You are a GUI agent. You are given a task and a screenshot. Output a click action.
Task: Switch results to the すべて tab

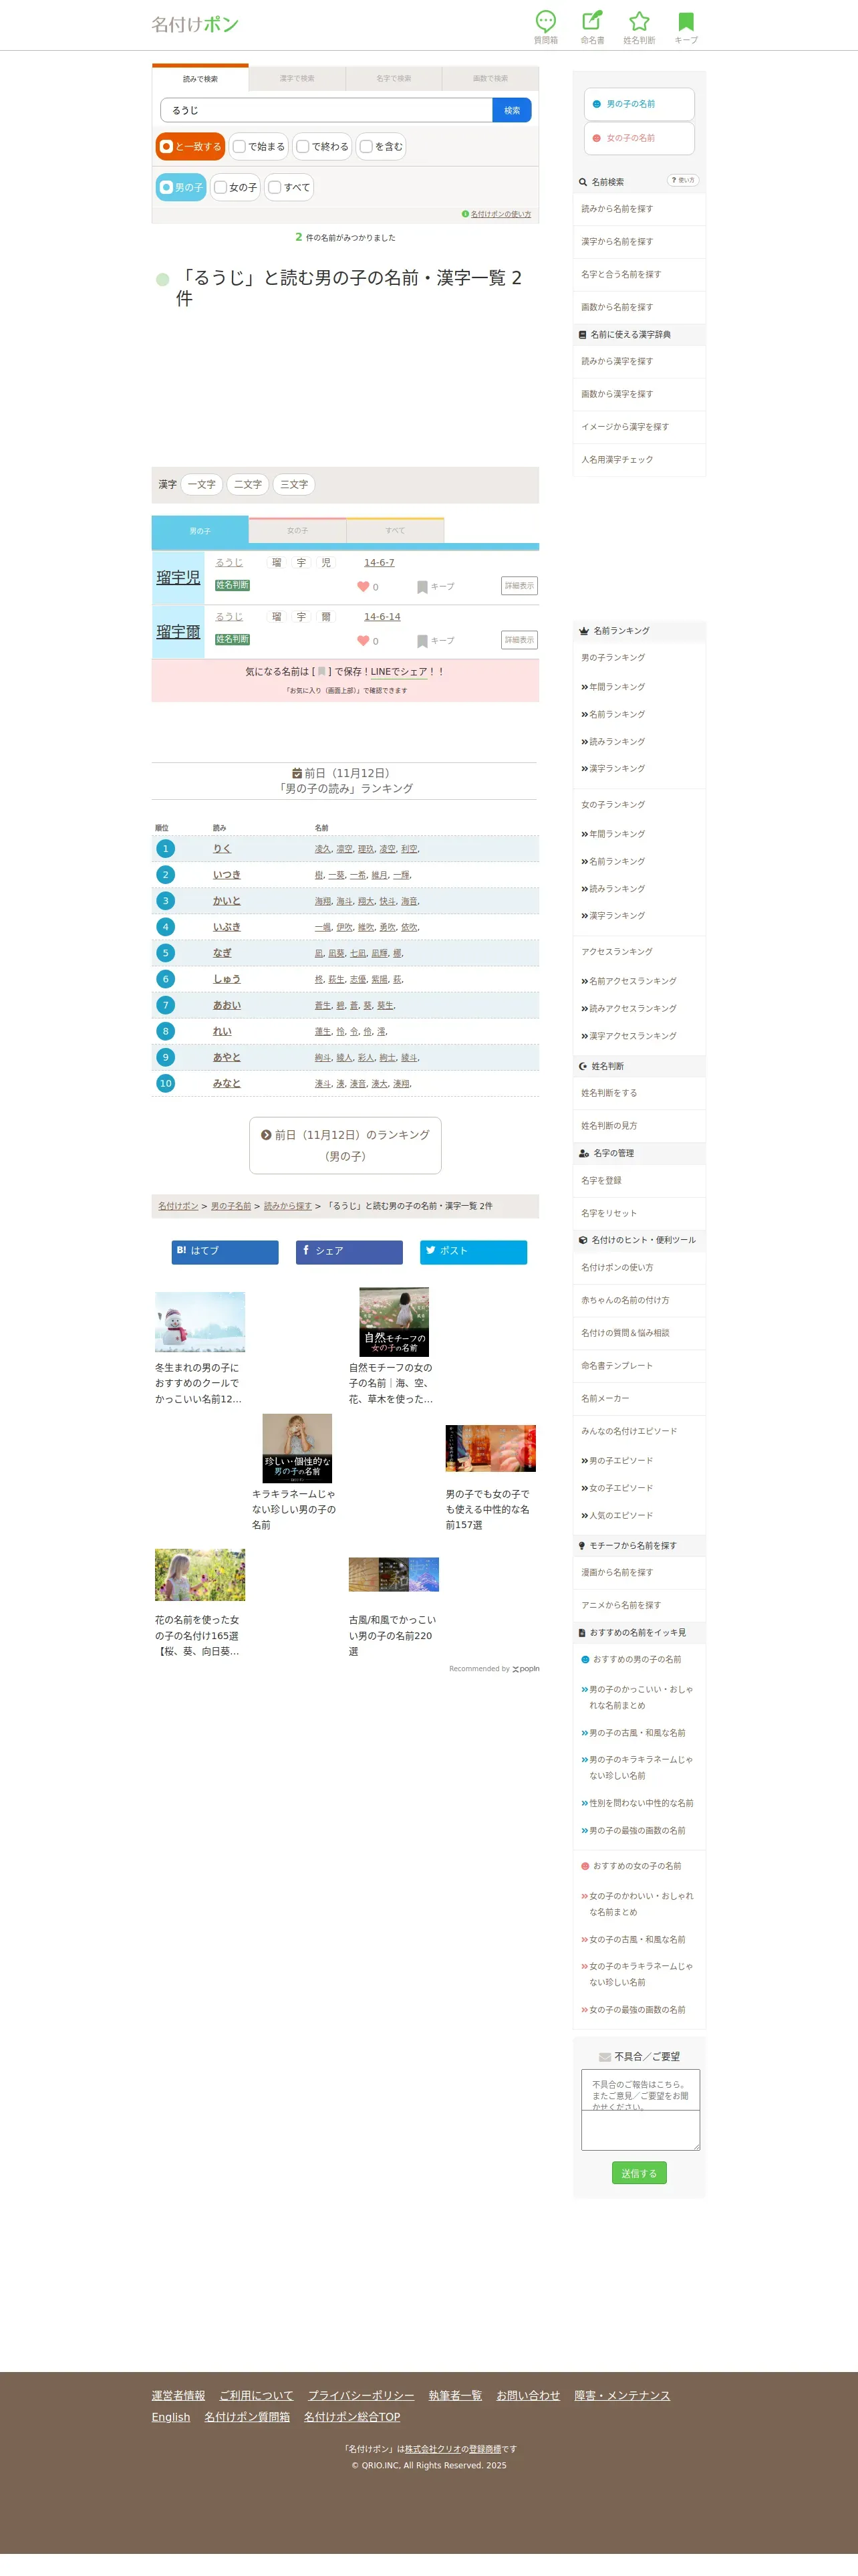click(x=396, y=530)
